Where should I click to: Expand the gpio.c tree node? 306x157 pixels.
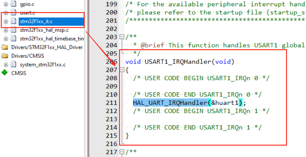pyautogui.click(x=6, y=4)
